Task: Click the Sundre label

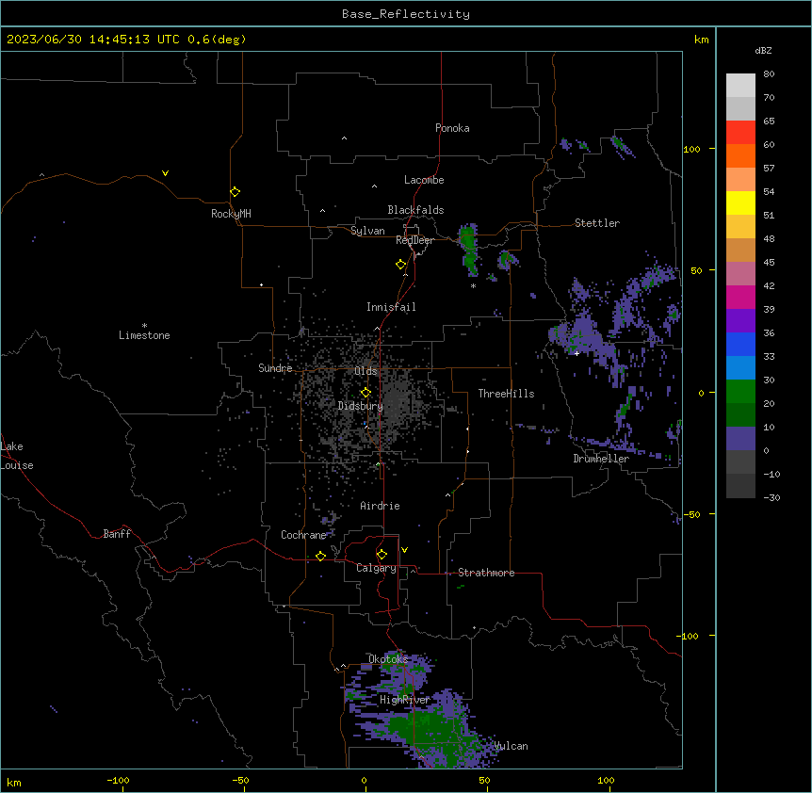Action: tap(275, 368)
